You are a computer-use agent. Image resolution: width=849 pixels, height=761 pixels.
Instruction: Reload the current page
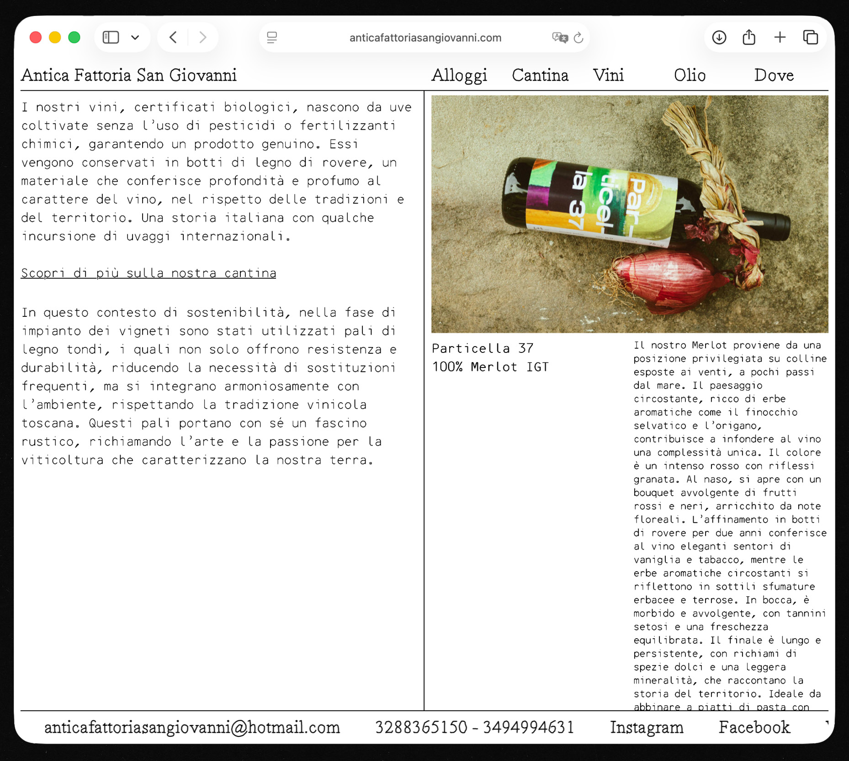coord(578,37)
